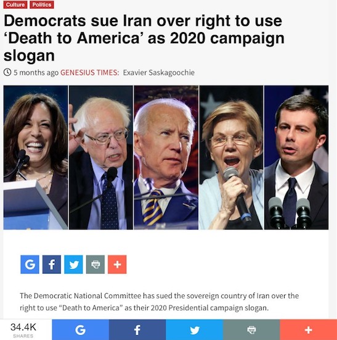Click Twitter button in bottom share bar

194,330
